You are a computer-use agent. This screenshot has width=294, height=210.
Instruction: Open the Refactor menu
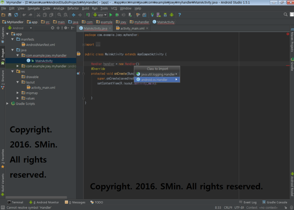pyautogui.click(x=73, y=8)
